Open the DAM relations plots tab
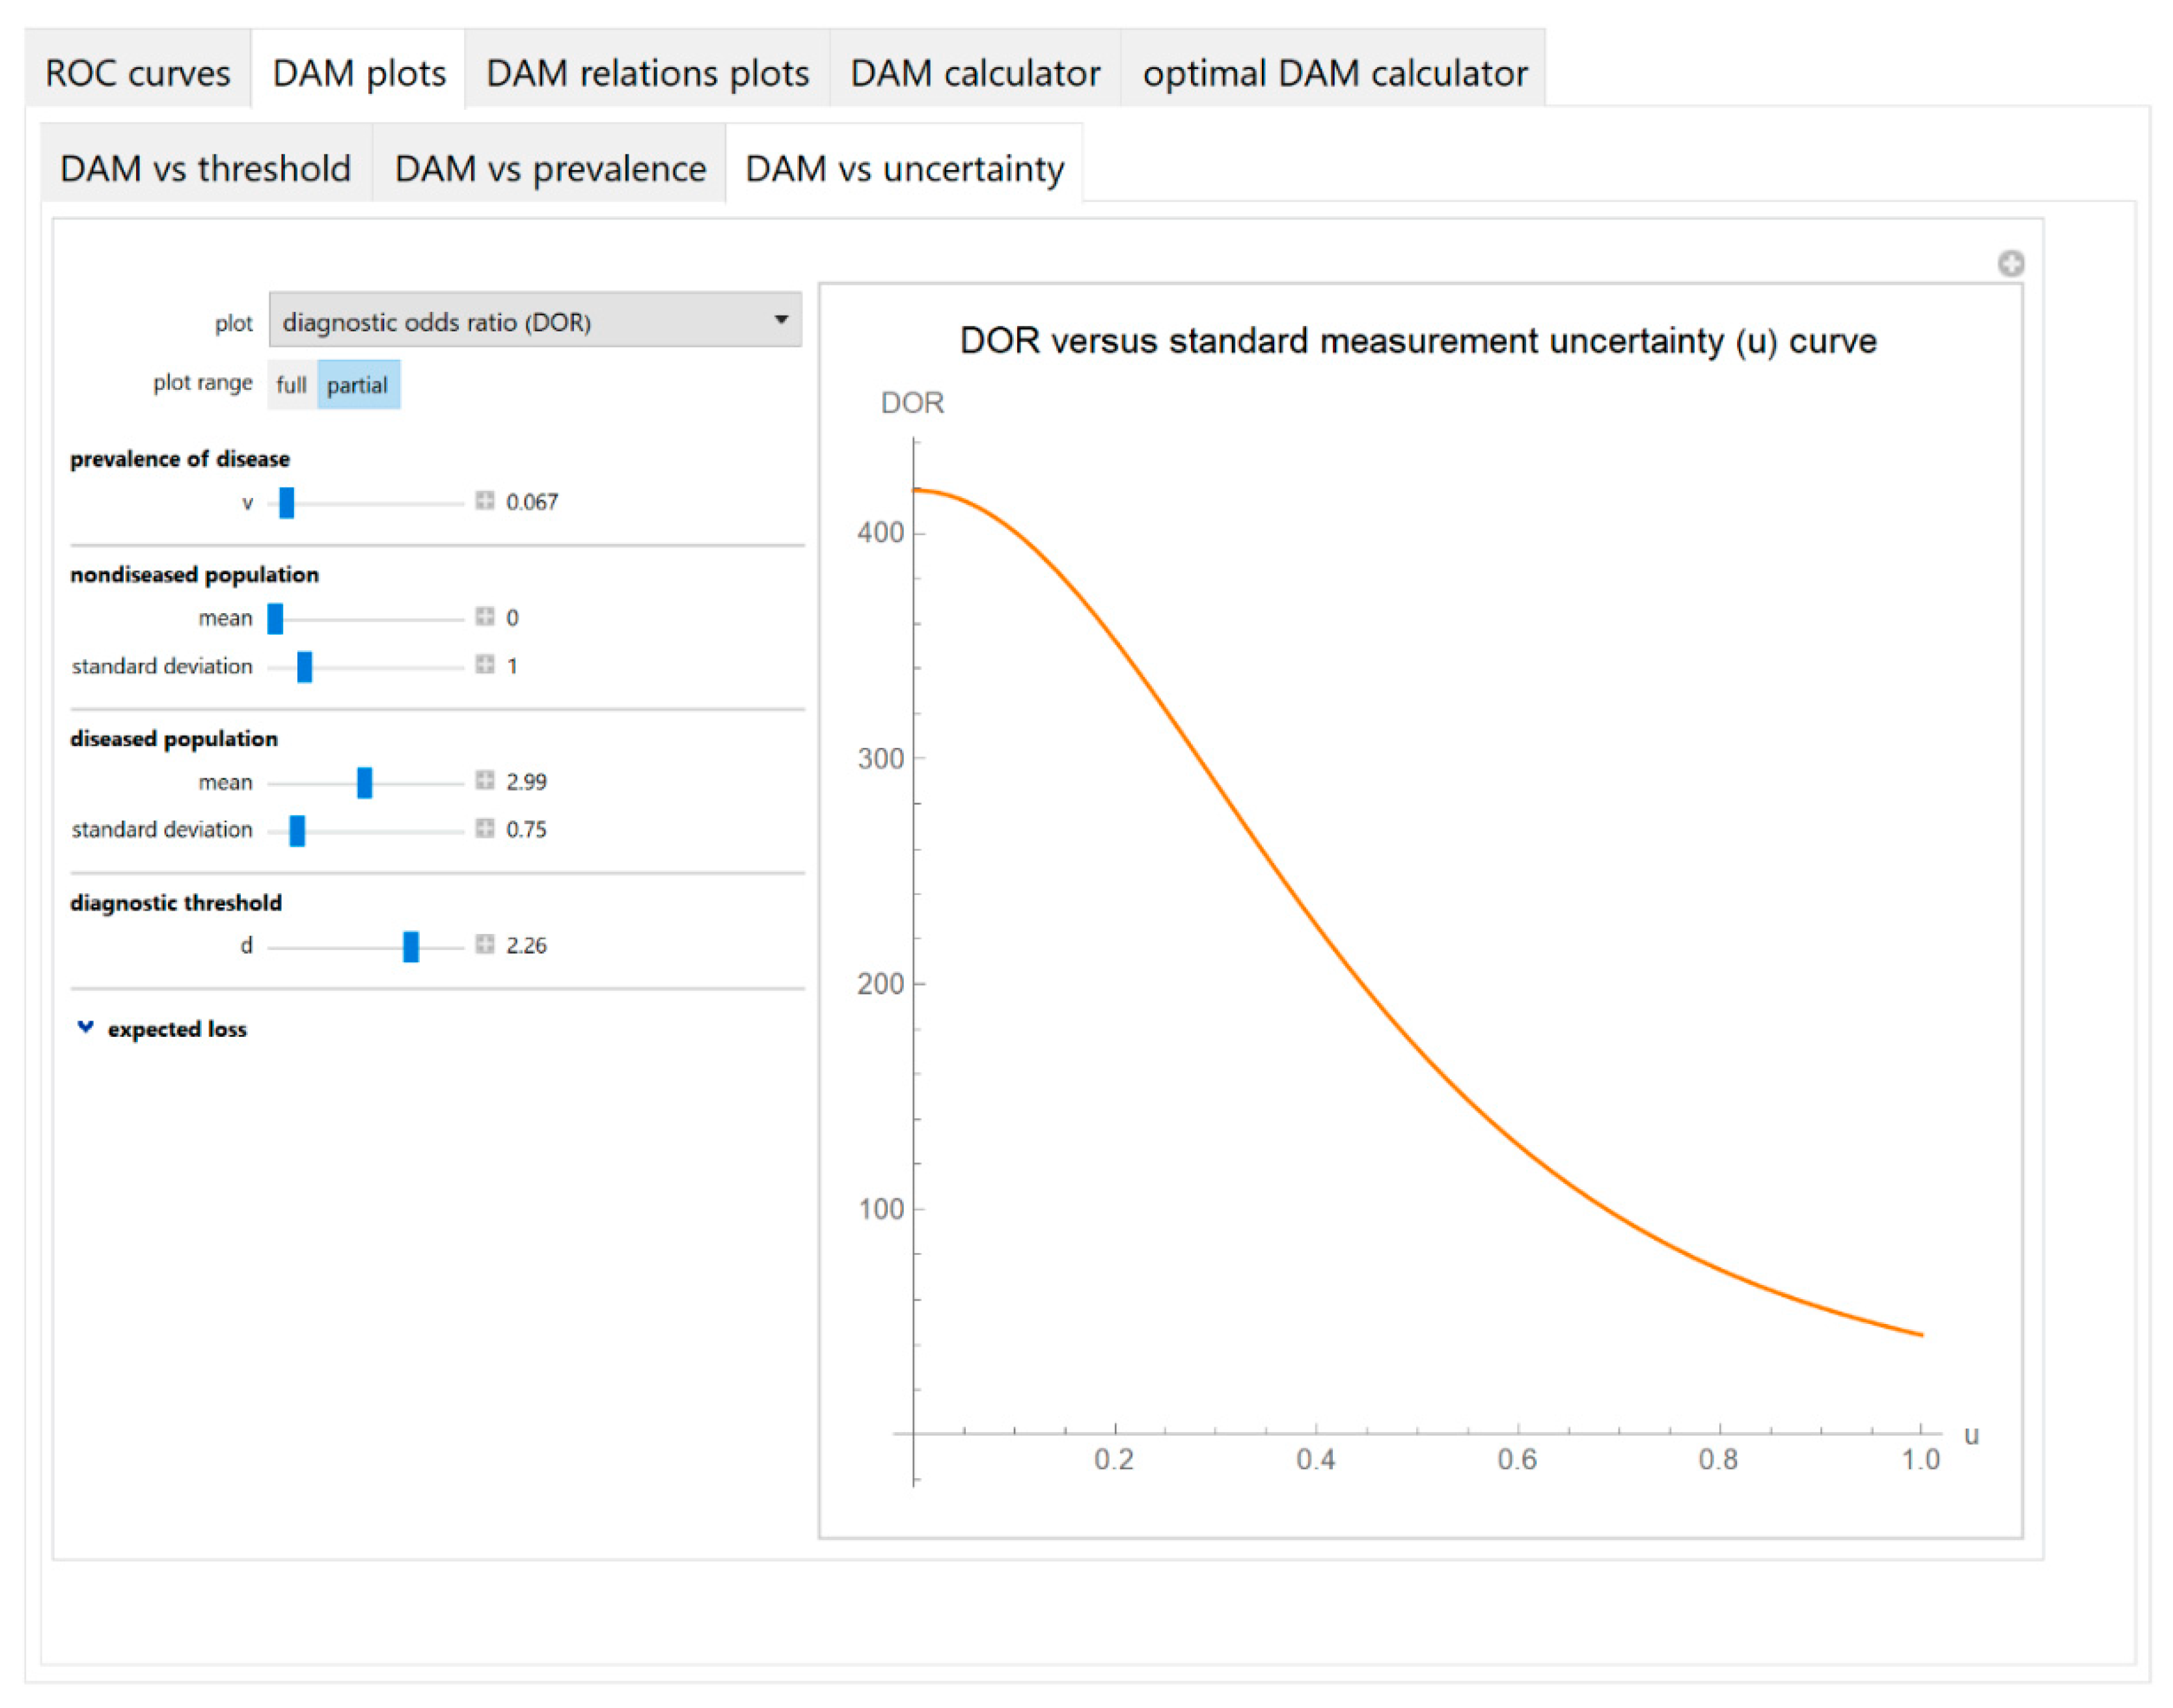Image resolution: width=2173 pixels, height=1708 pixels. click(647, 73)
